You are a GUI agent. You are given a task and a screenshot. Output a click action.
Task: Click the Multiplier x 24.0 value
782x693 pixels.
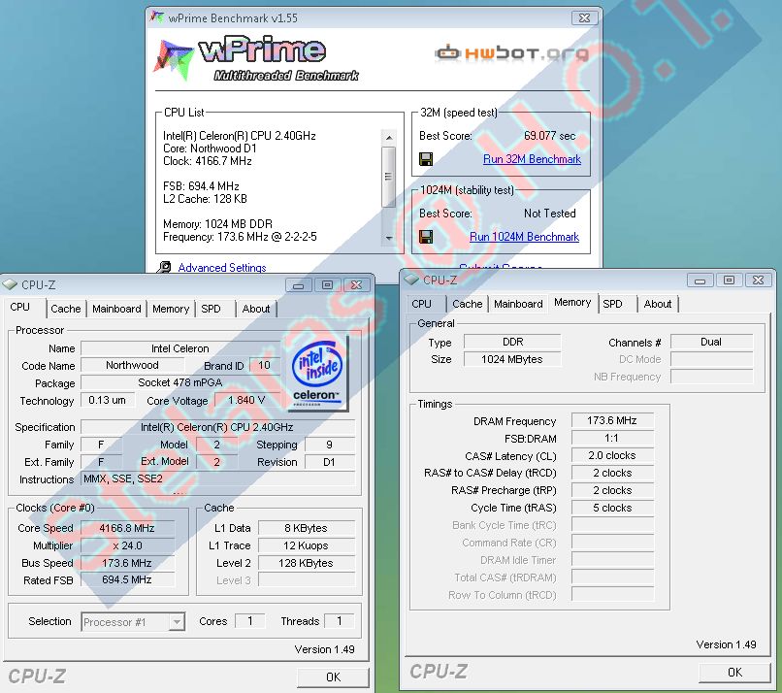point(127,545)
